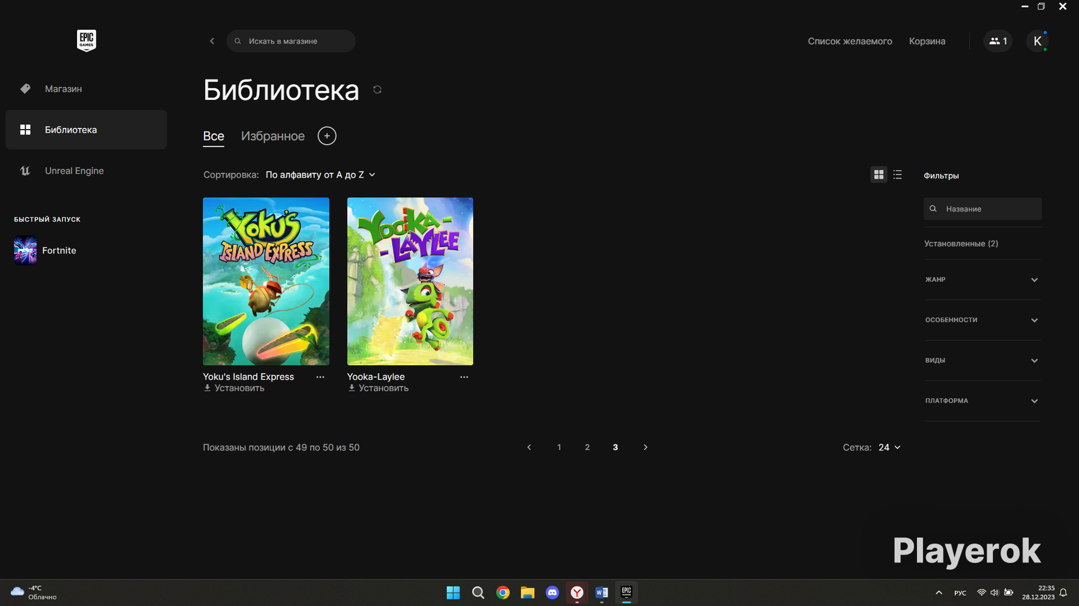Click Yooka-Laylee title text

coord(376,377)
